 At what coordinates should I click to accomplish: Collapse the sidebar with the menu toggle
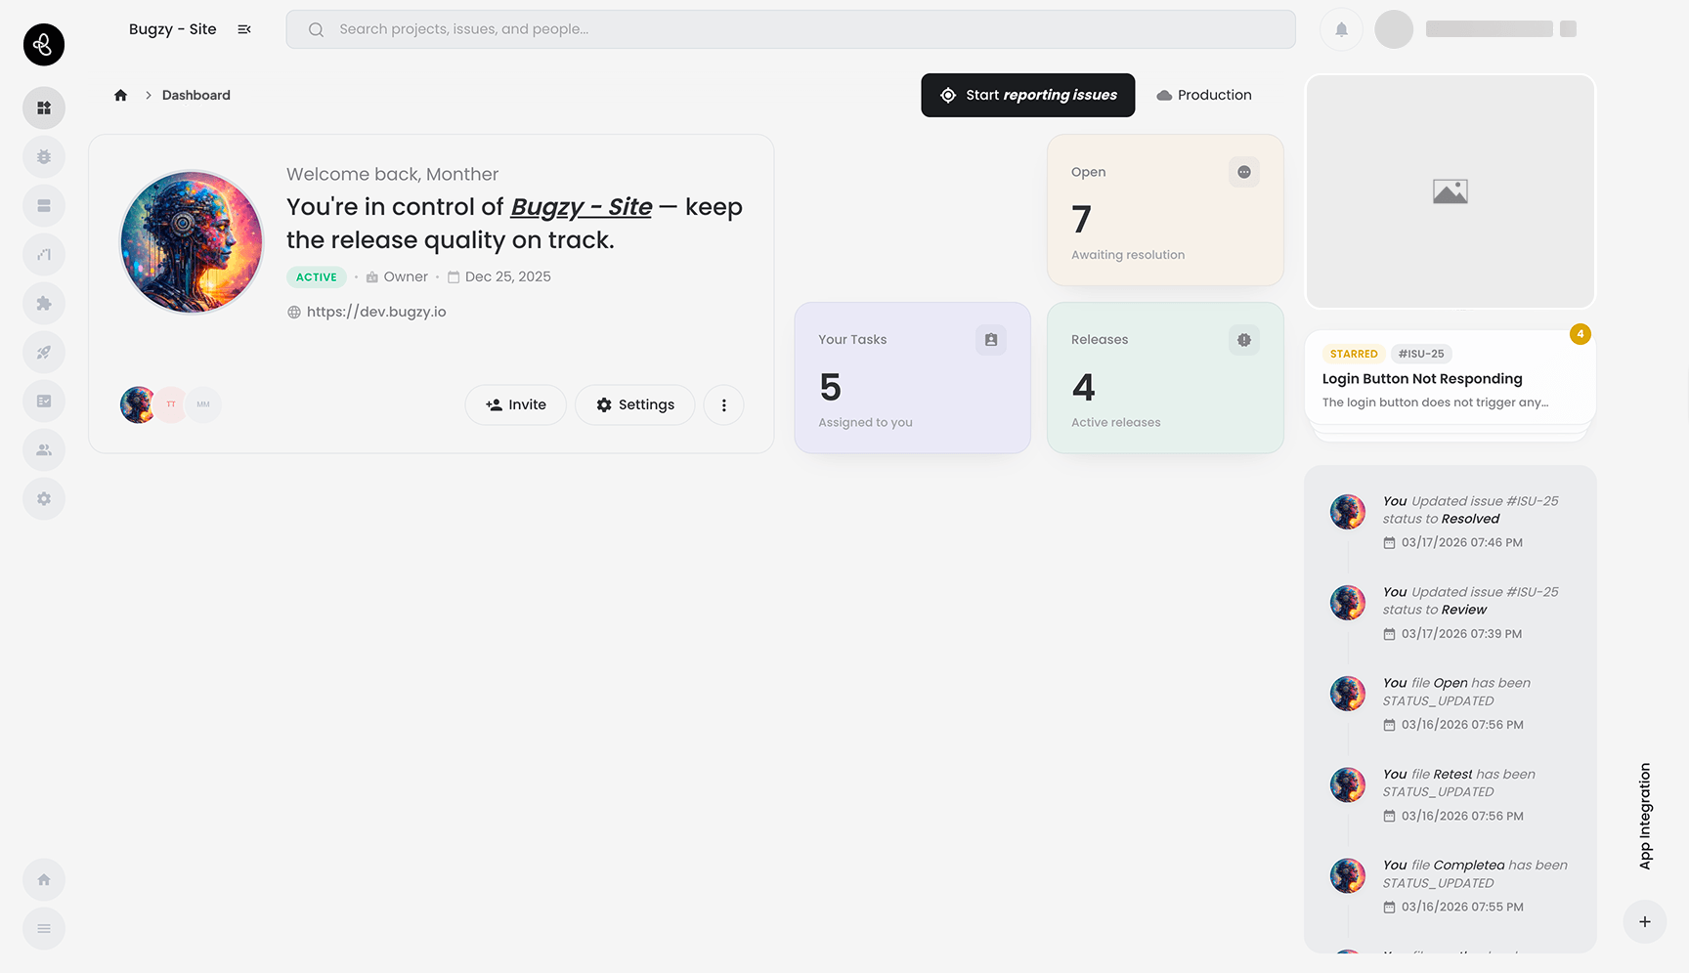pyautogui.click(x=243, y=28)
